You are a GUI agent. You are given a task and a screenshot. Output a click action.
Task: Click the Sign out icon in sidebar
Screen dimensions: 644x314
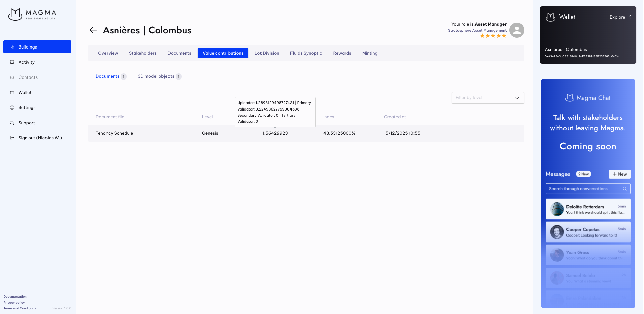coord(12,138)
